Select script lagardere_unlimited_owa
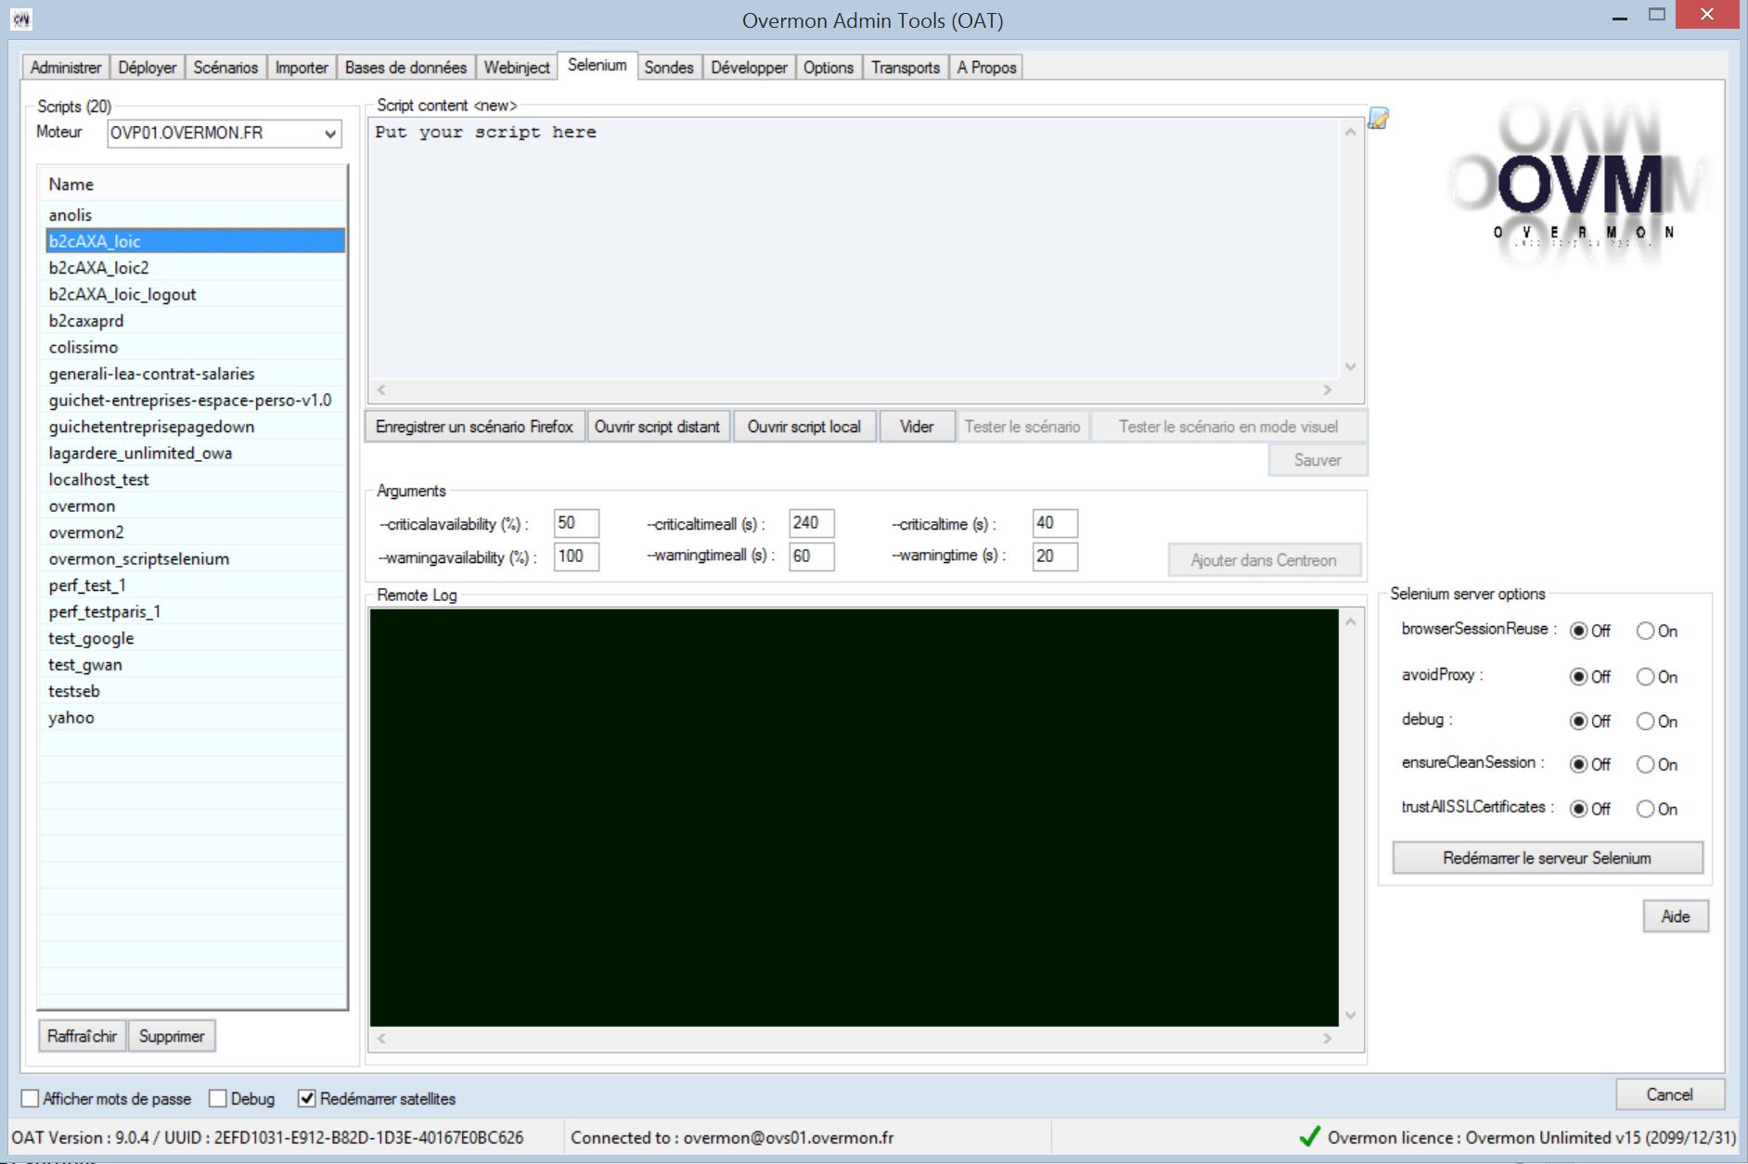The height and width of the screenshot is (1164, 1748). click(195, 453)
